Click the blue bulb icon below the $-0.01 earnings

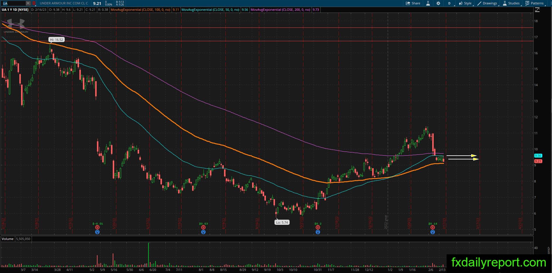pyautogui.click(x=98, y=232)
